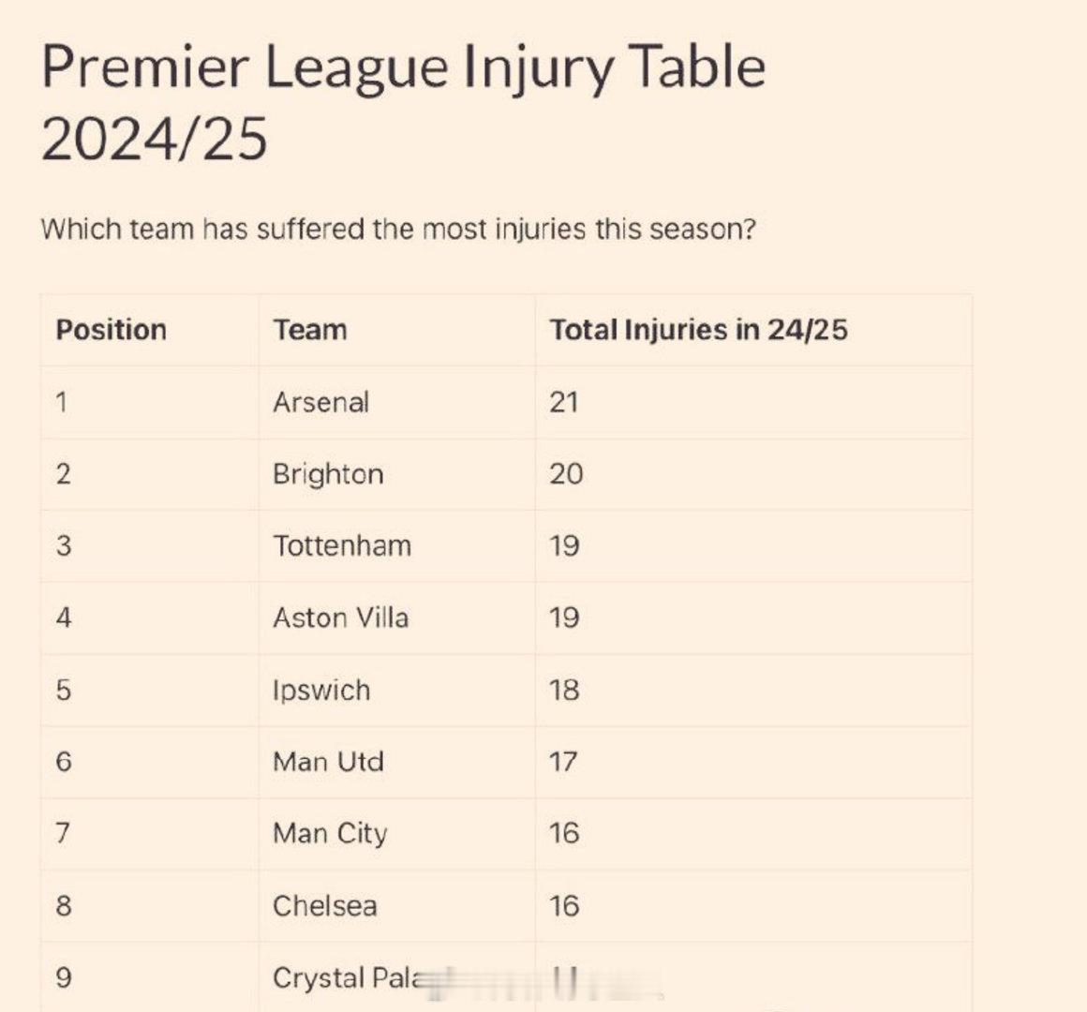Click Man Utd's injury total of 17
1087x1012 pixels.
[x=563, y=762]
